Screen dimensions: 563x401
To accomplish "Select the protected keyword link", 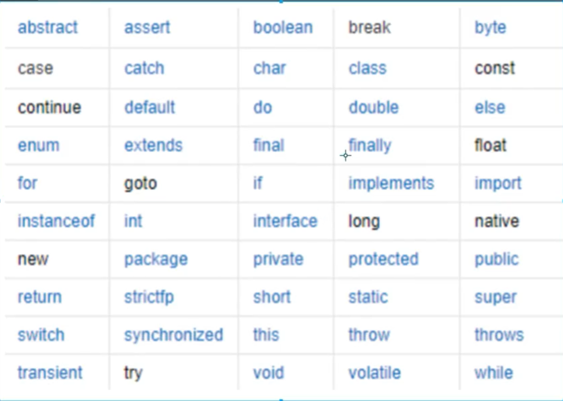I will pos(383,260).
